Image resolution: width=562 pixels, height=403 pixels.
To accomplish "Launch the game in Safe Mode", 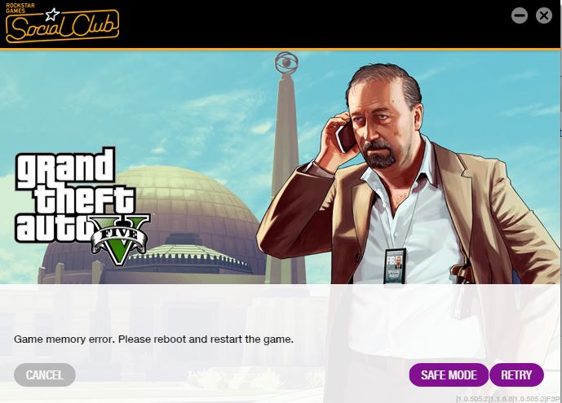I will pos(449,375).
